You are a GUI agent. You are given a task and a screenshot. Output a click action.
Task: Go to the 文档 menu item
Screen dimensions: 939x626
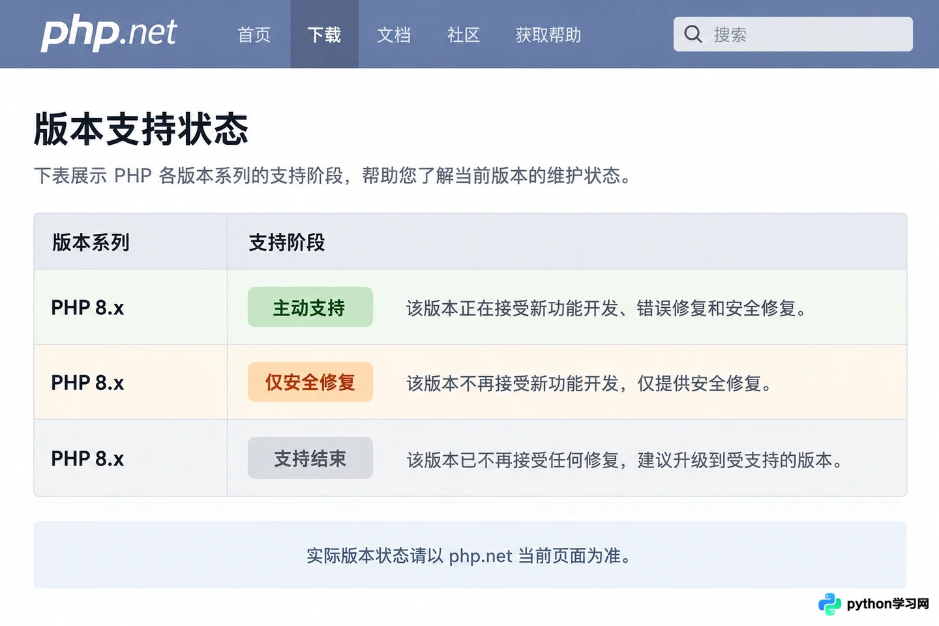[x=394, y=35]
